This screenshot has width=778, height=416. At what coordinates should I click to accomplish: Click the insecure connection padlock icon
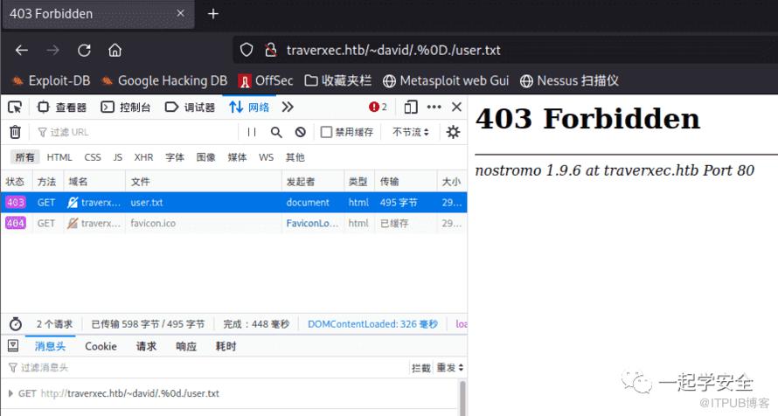click(270, 50)
